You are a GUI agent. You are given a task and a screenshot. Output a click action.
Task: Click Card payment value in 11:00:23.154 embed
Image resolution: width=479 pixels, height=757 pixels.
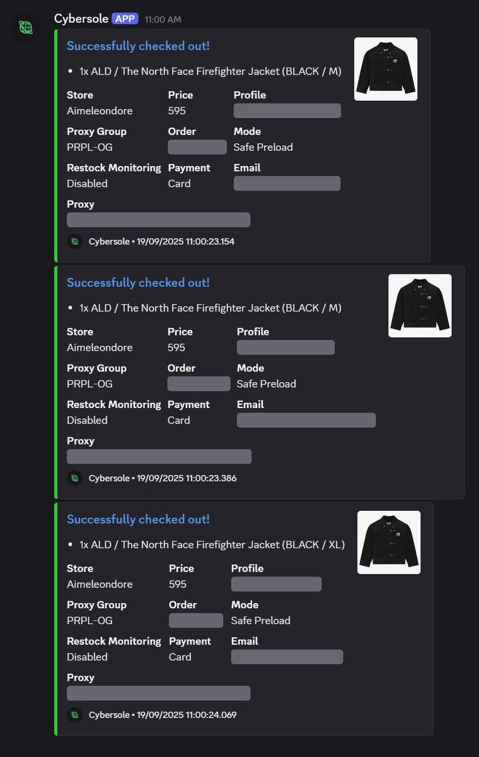(180, 184)
